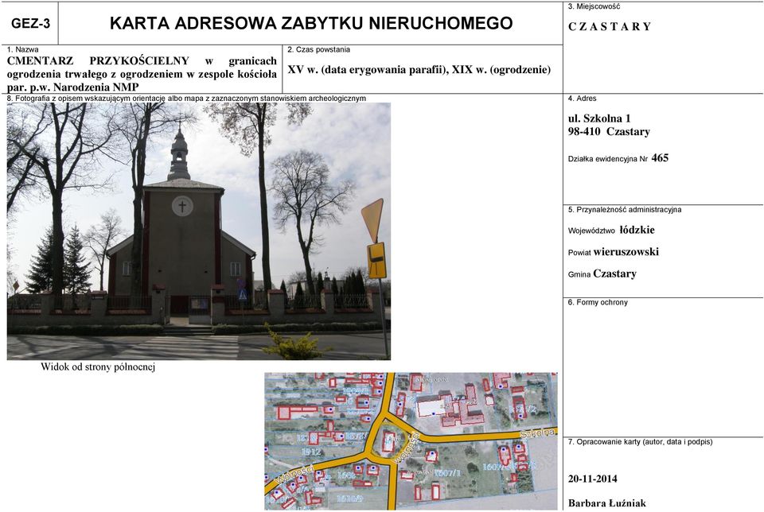The image size is (764, 512).
Task: Click the postal line '98-410 Czastary'
Action: [609, 131]
